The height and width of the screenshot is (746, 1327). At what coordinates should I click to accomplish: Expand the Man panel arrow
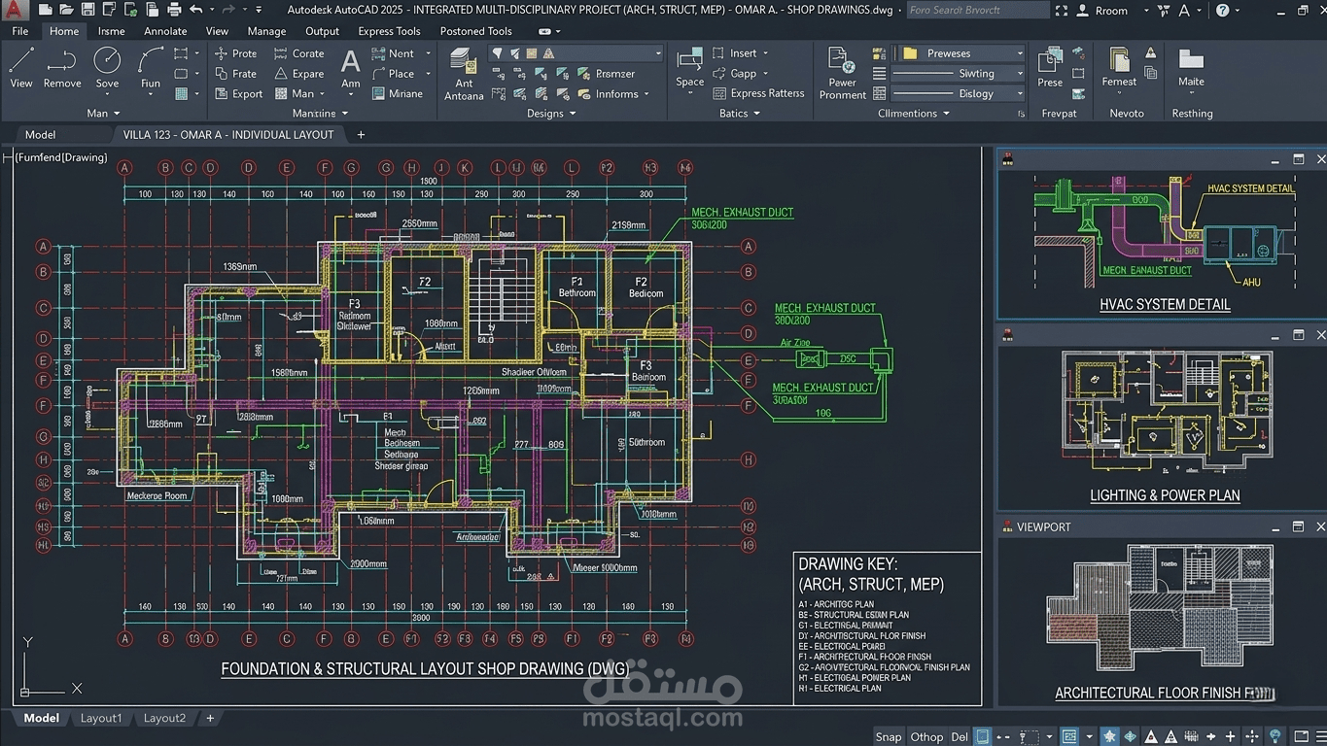pyautogui.click(x=117, y=114)
